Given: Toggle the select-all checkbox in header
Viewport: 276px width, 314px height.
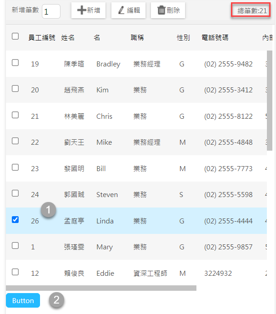Looking at the screenshot, I should pos(15,36).
